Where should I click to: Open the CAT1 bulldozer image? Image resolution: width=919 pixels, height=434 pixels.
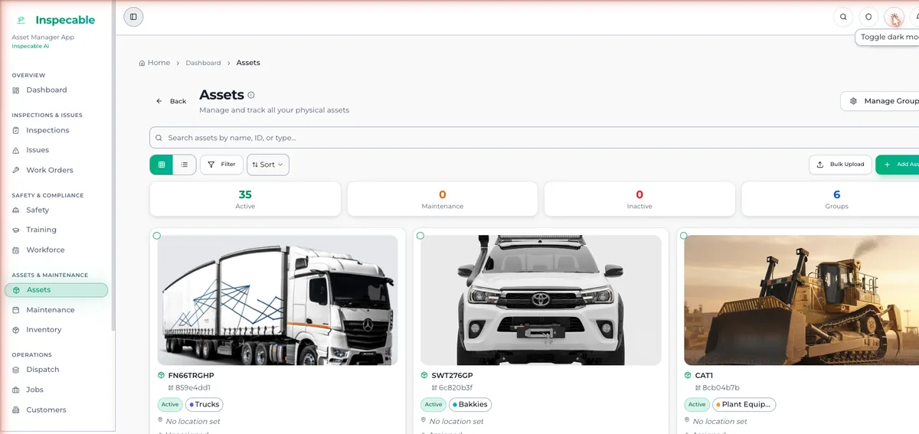(x=801, y=300)
